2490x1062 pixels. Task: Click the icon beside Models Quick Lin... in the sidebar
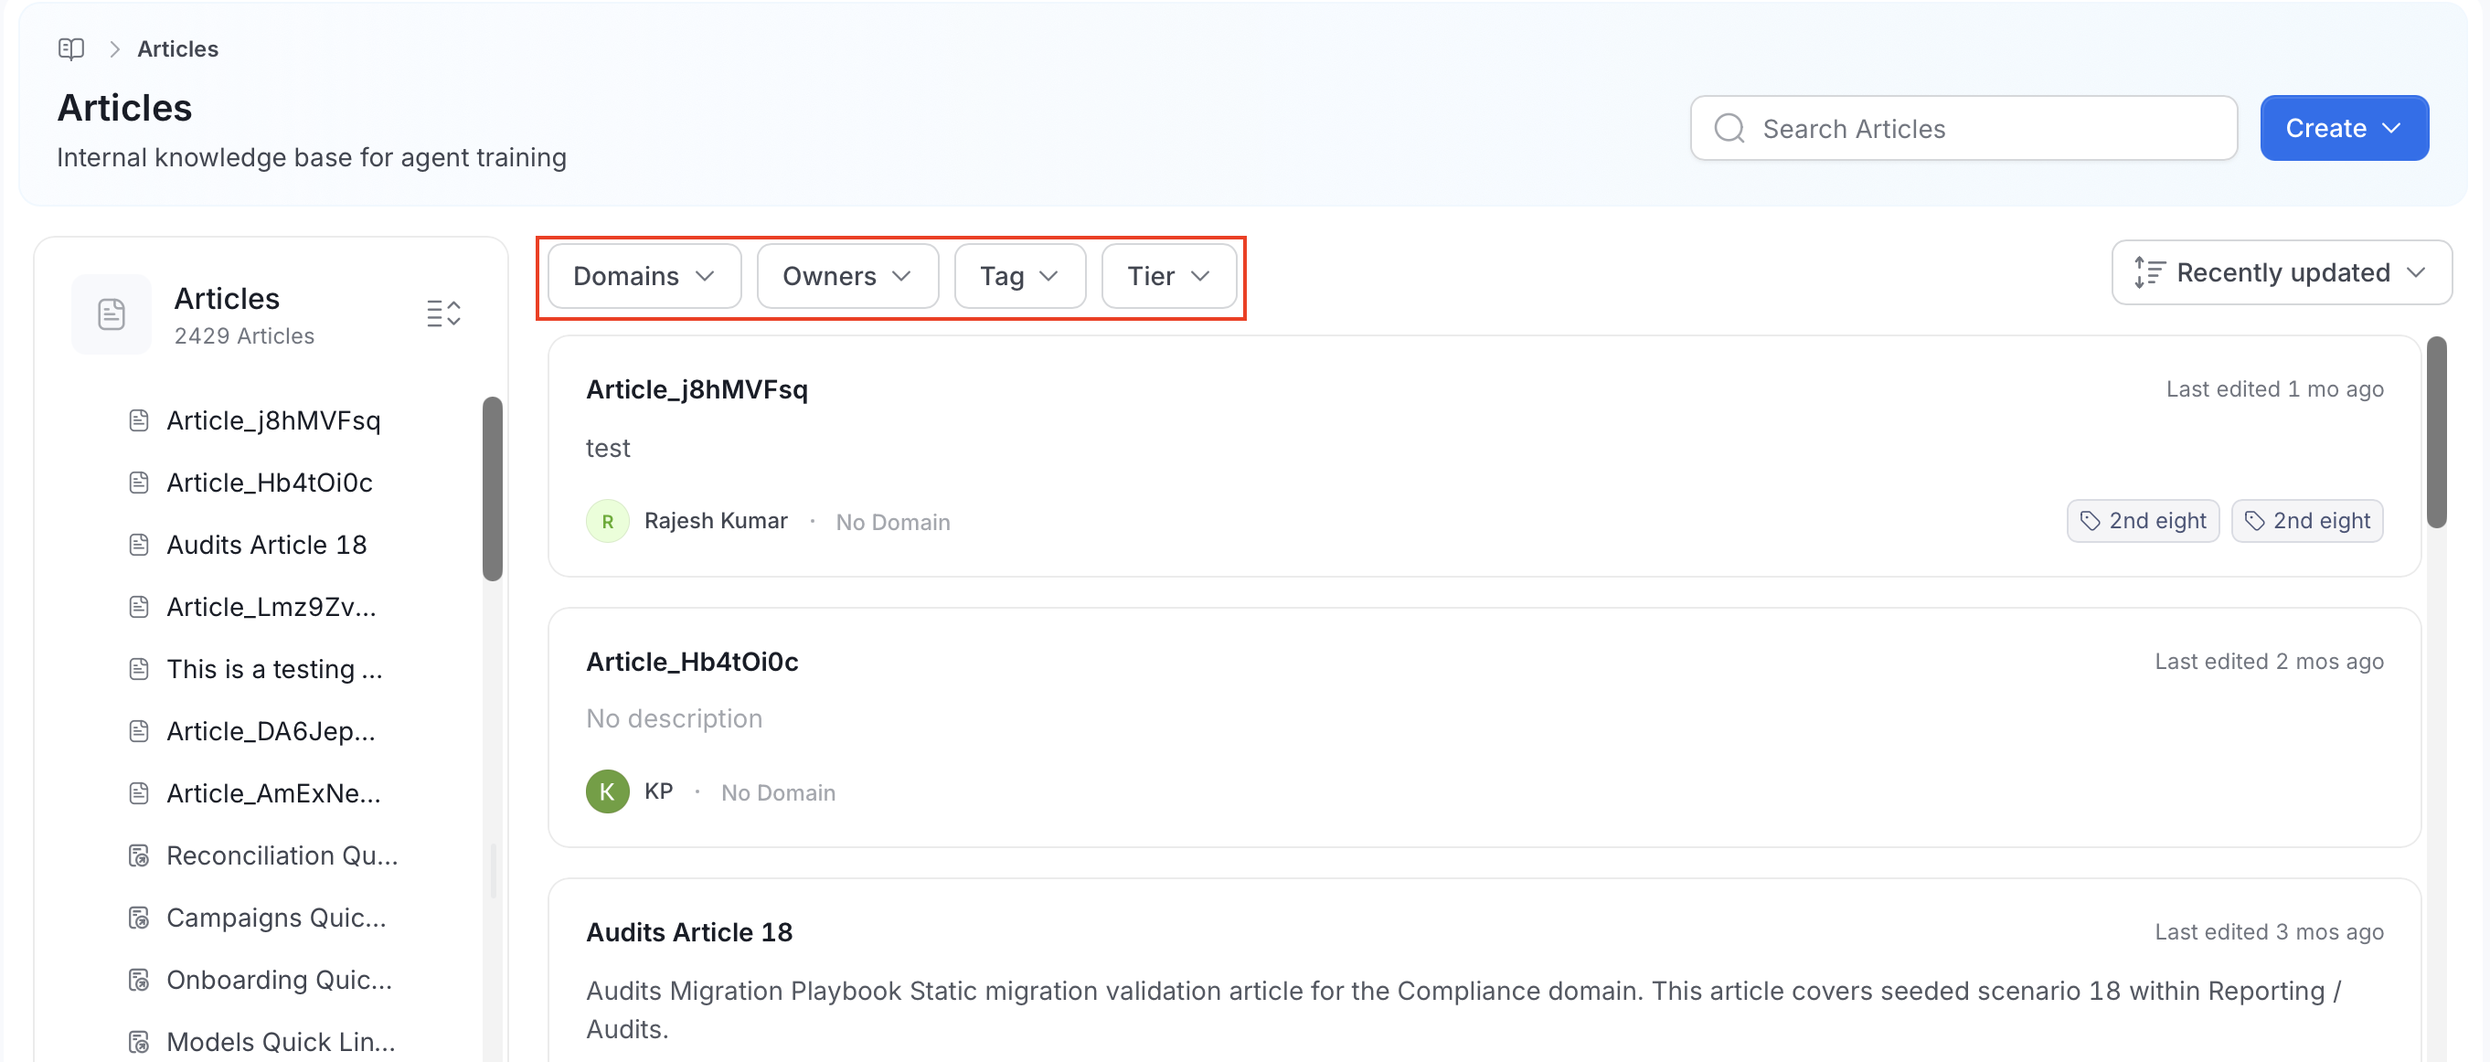139,1042
